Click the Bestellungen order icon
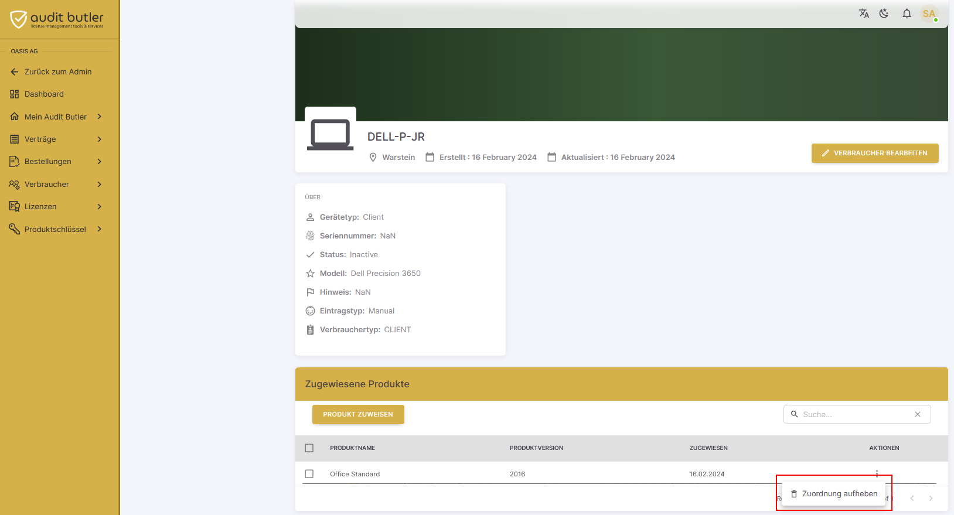Viewport: 954px width, 515px height. [15, 162]
